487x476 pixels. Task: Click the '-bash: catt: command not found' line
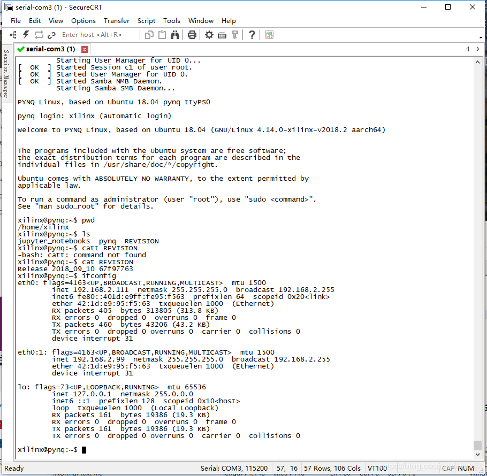(x=82, y=255)
